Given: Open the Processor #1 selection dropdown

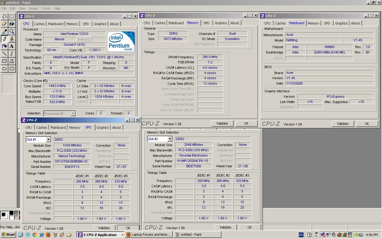Looking at the screenshot, I should [x=73, y=114].
